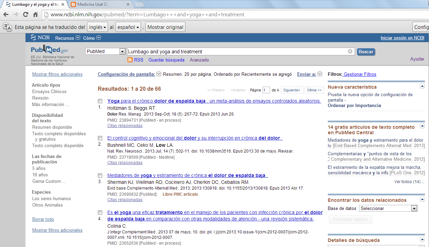Collapse the Detalles de búsqueda panel
429x247 pixels.
[x=422, y=240]
